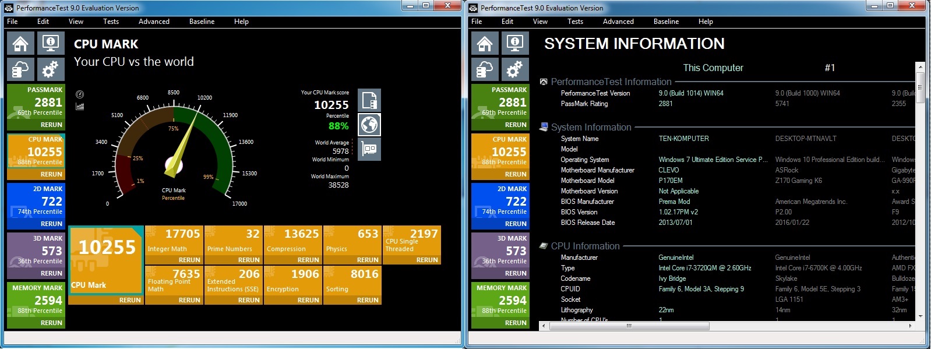This screenshot has height=349, width=931.
Task: Click the save results document icon
Action: (x=369, y=100)
